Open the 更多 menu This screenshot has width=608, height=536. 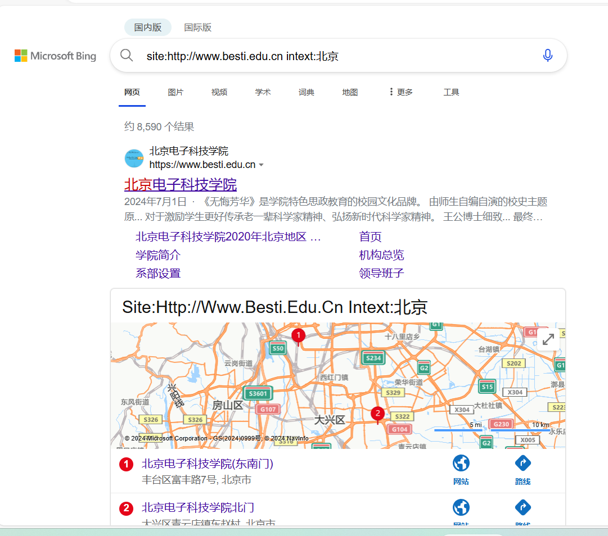401,92
